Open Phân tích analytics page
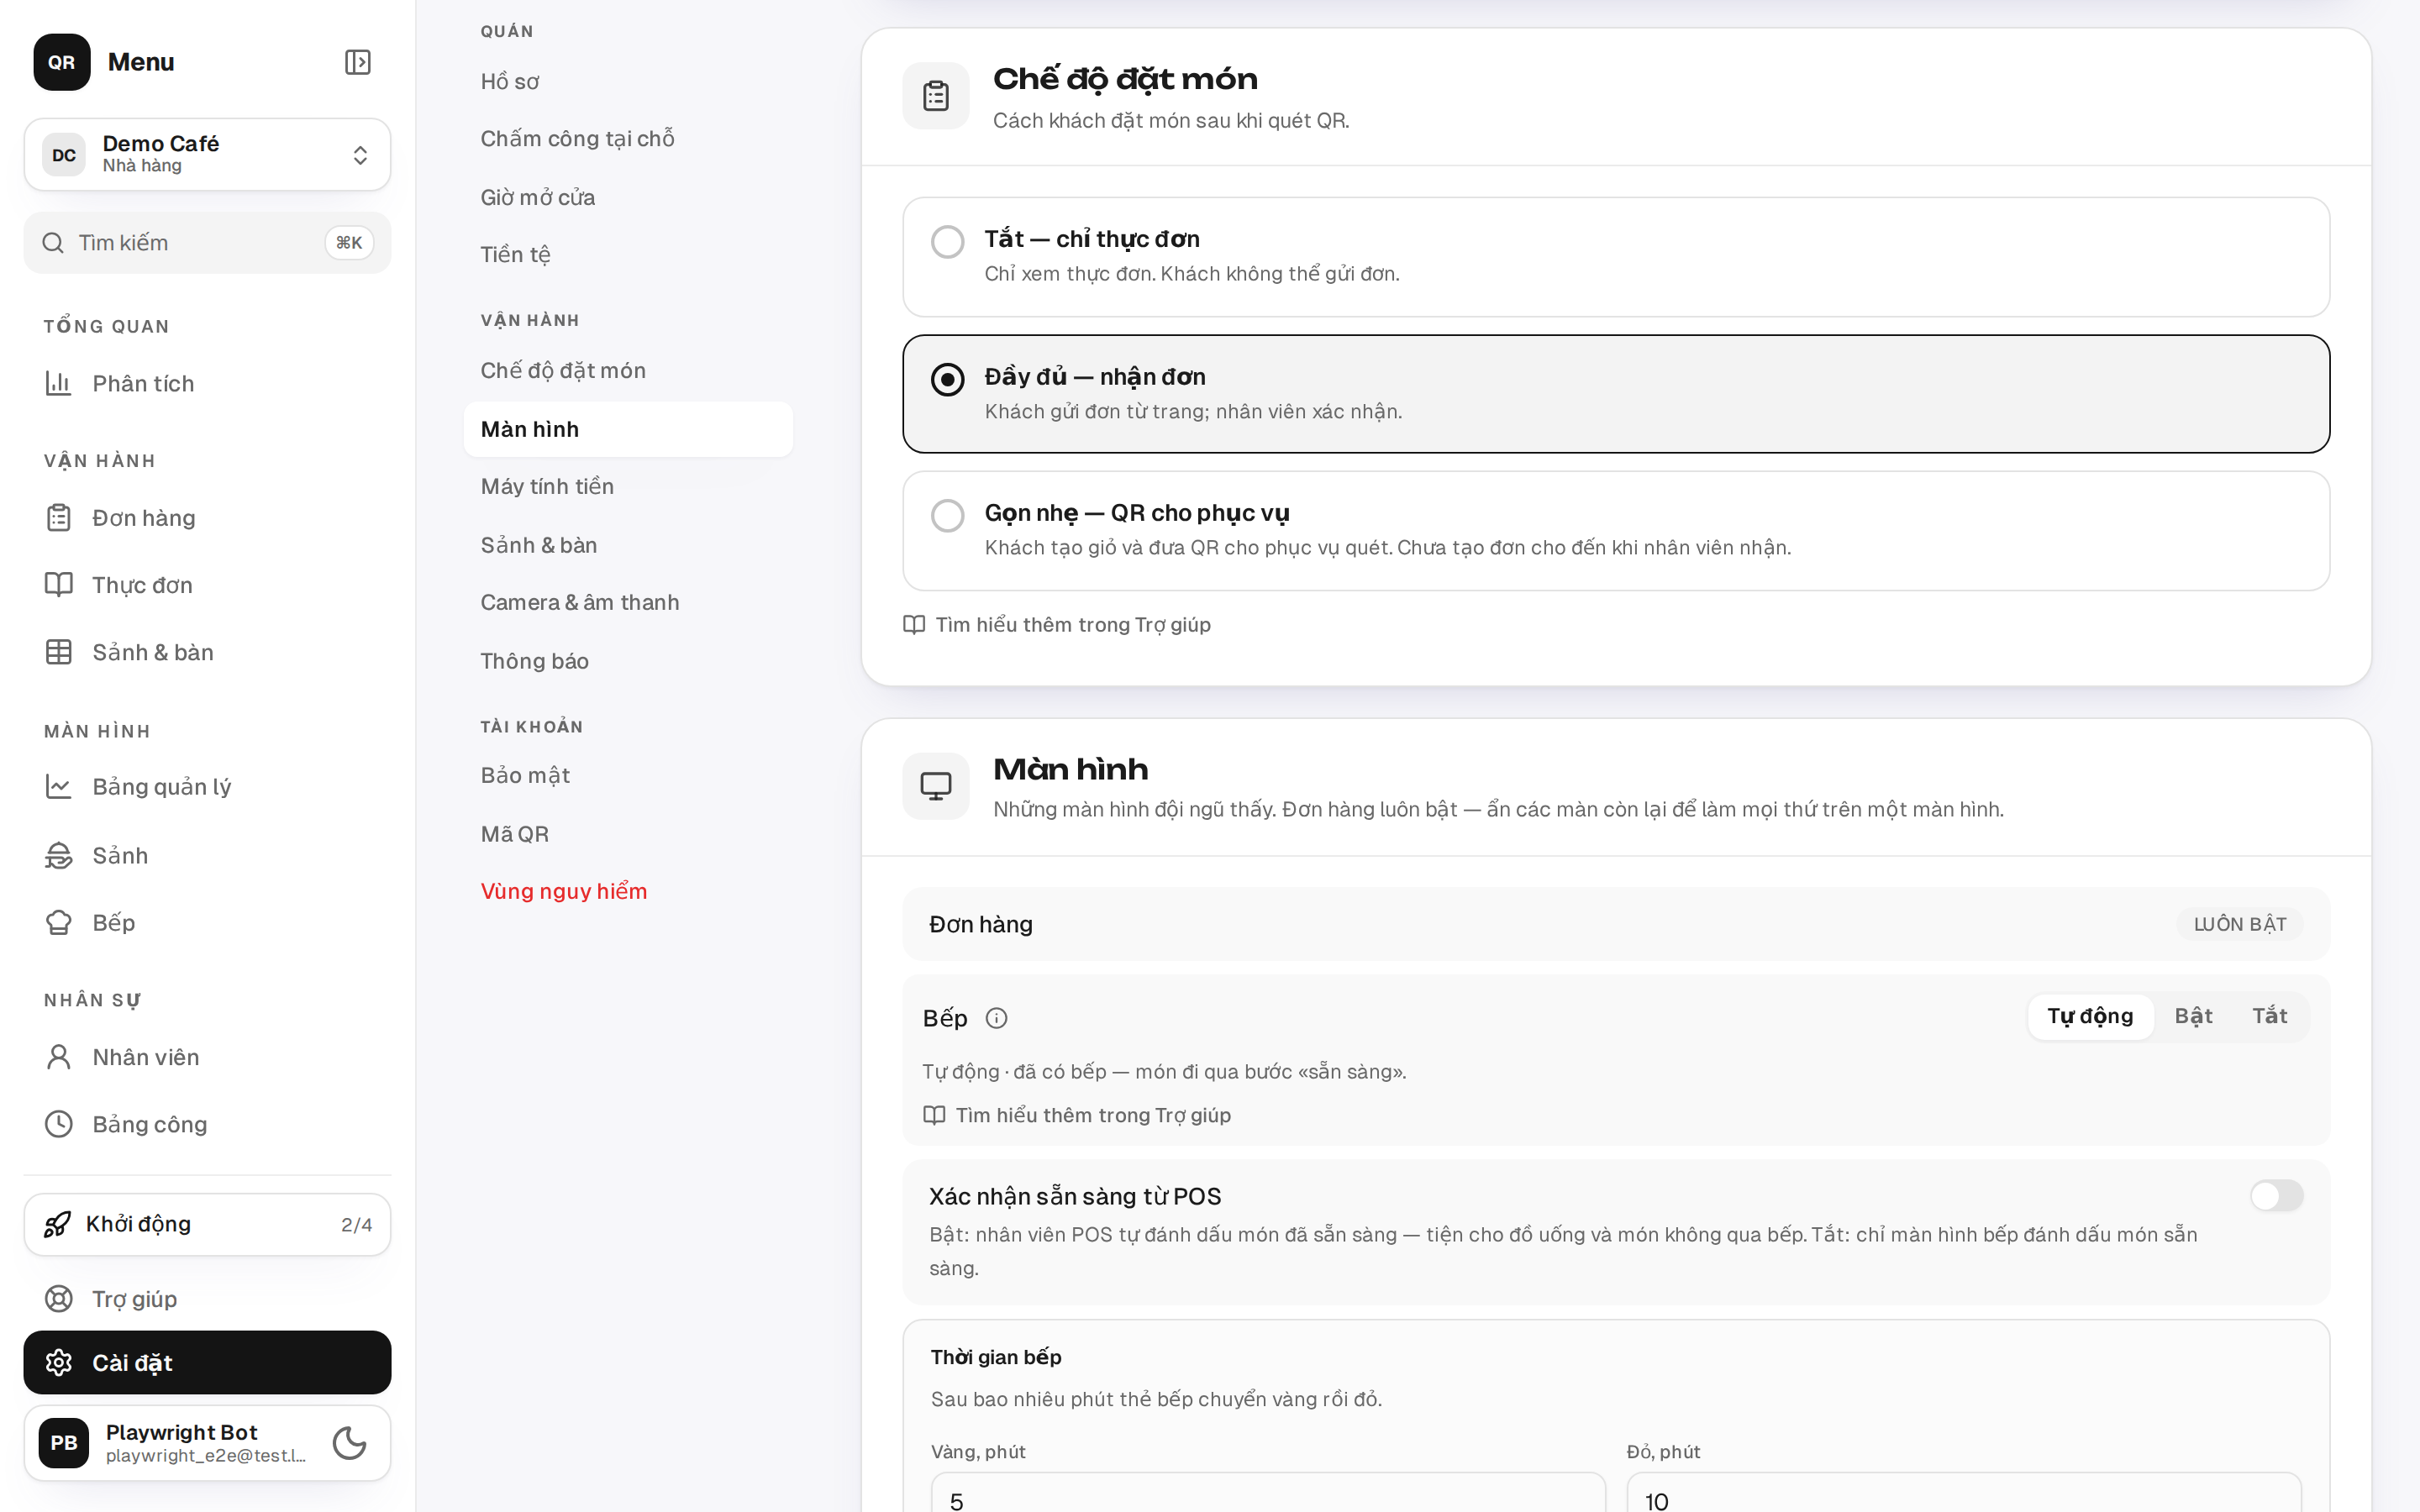Image resolution: width=2420 pixels, height=1512 pixels. pos(207,384)
